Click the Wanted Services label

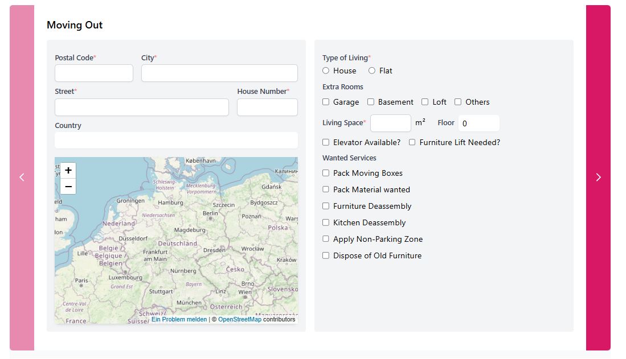[x=349, y=158]
